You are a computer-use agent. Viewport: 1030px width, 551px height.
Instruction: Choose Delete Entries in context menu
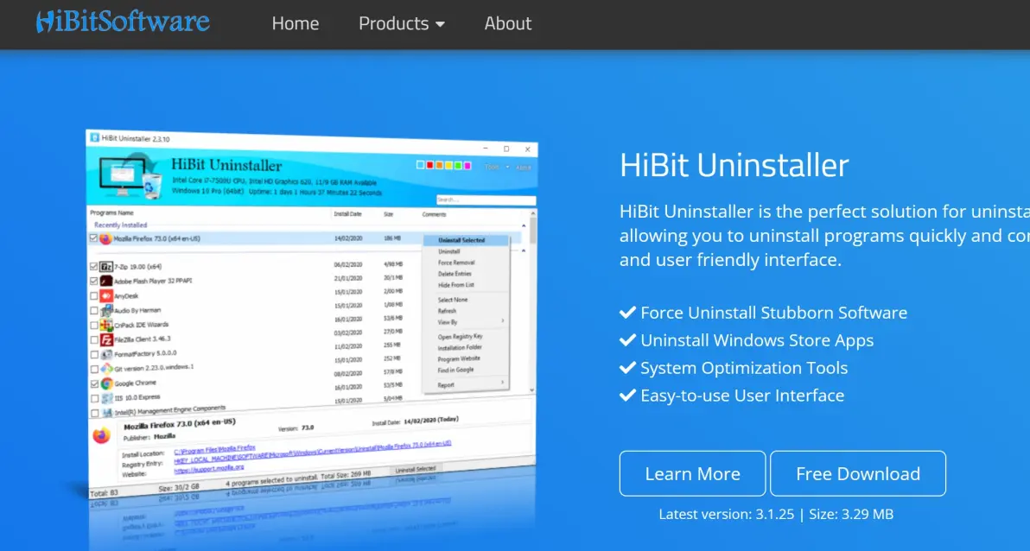(455, 274)
